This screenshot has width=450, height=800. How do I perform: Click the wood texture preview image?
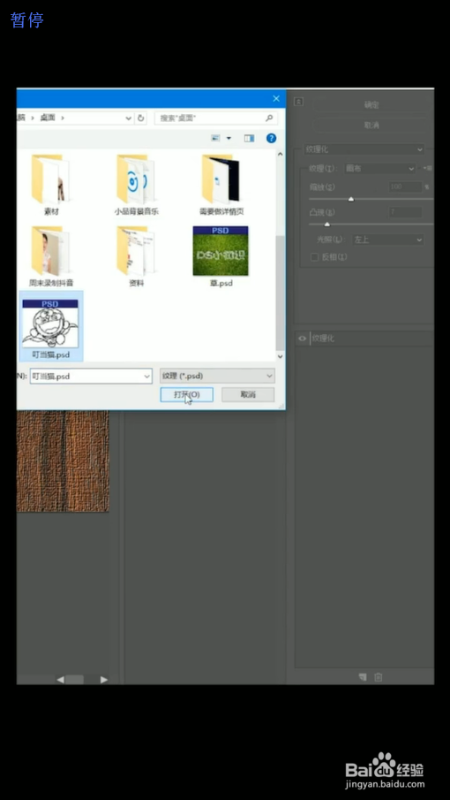click(63, 461)
